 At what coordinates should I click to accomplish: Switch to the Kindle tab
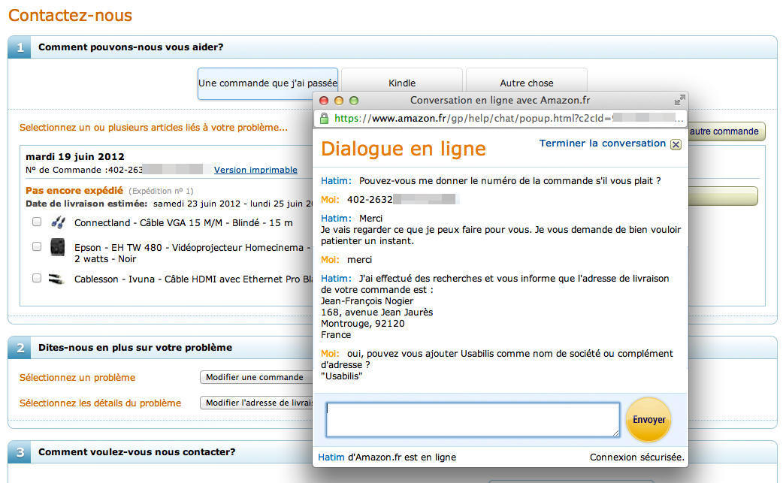pos(402,83)
